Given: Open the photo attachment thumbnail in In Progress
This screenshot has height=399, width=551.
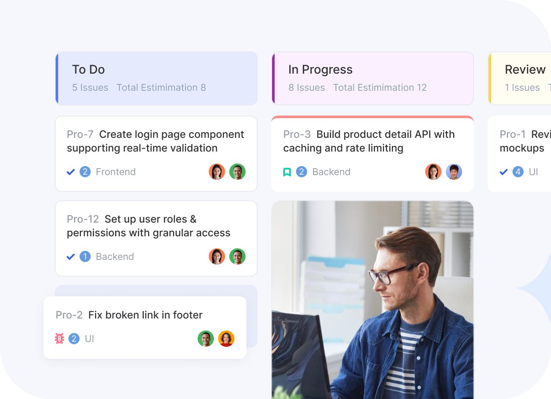Looking at the screenshot, I should click(373, 300).
